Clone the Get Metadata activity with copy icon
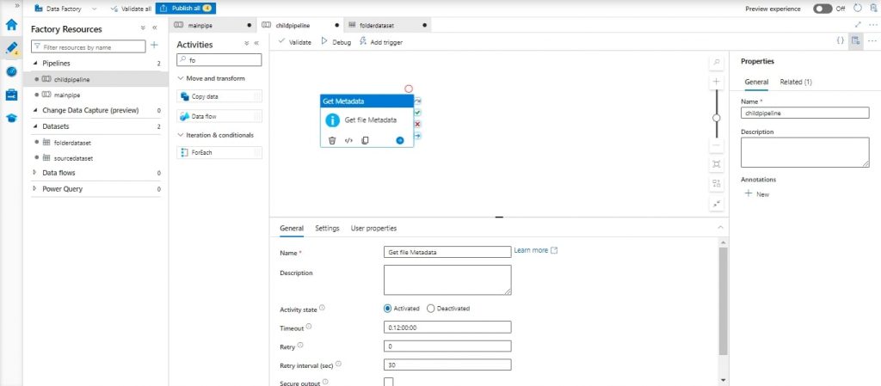 365,140
